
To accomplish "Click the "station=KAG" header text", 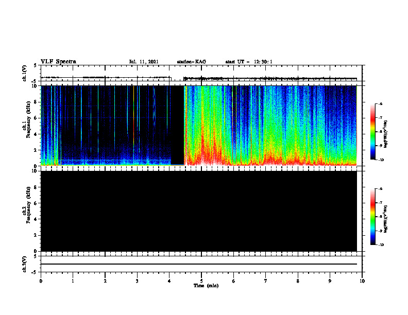I will point(192,62).
